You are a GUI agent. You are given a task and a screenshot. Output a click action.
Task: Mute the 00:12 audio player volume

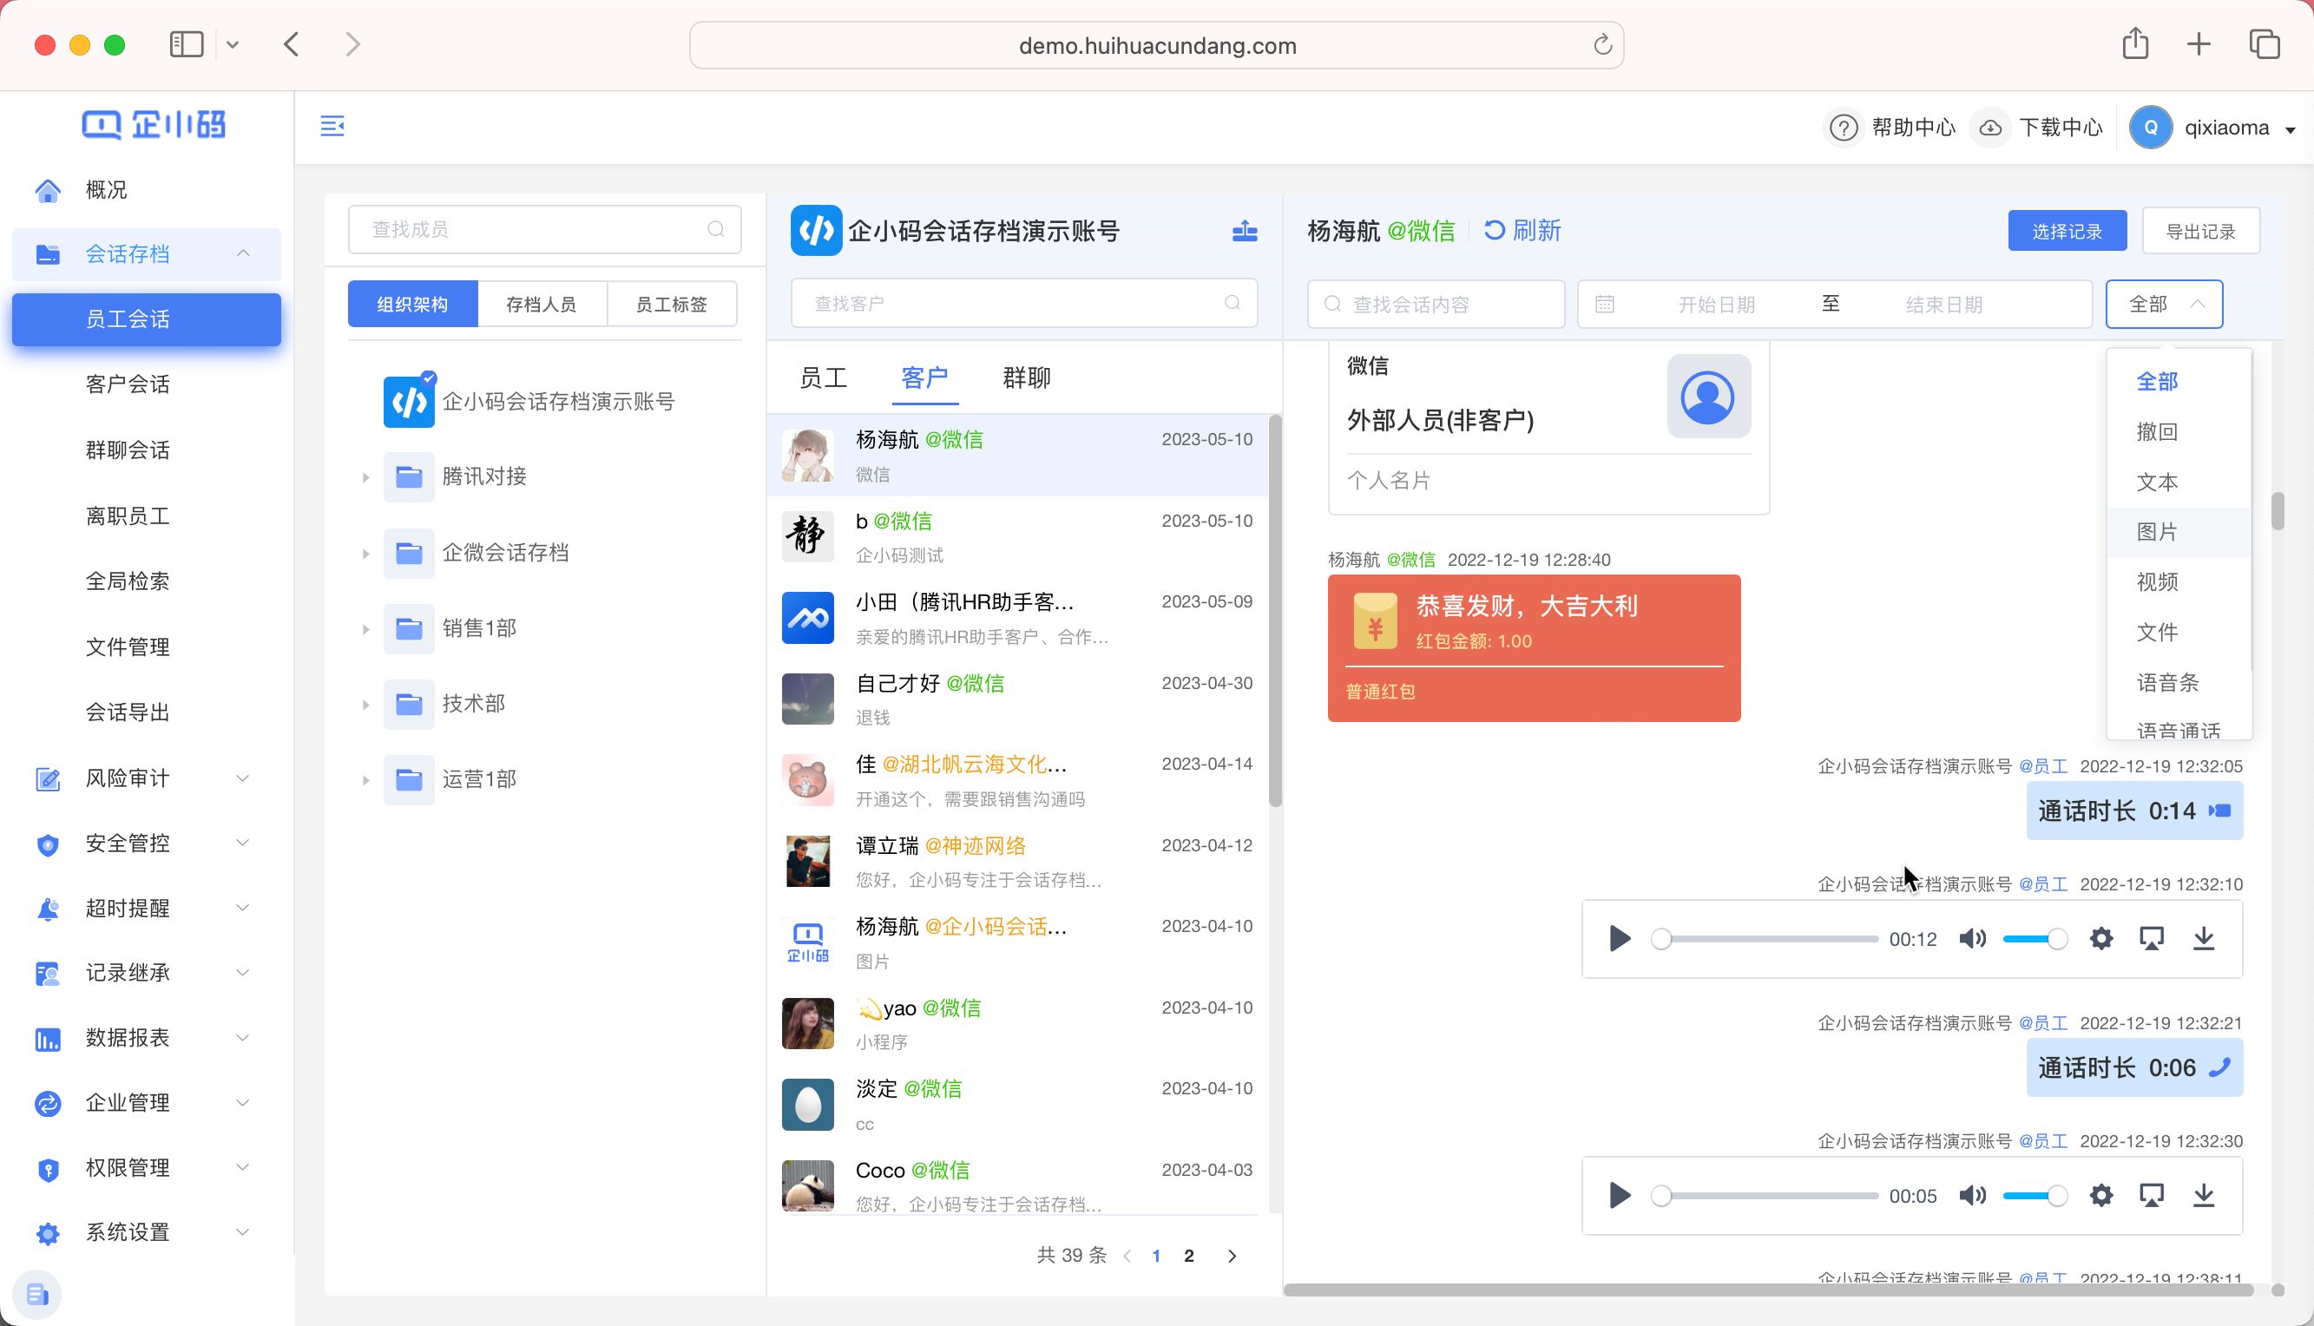[x=1972, y=939]
